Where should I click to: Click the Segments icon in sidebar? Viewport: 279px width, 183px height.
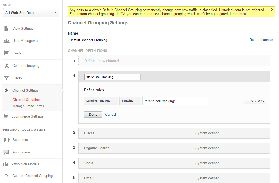(7, 140)
